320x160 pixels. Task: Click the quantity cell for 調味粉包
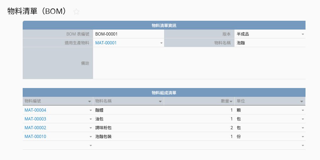pyautogui.click(x=199, y=128)
